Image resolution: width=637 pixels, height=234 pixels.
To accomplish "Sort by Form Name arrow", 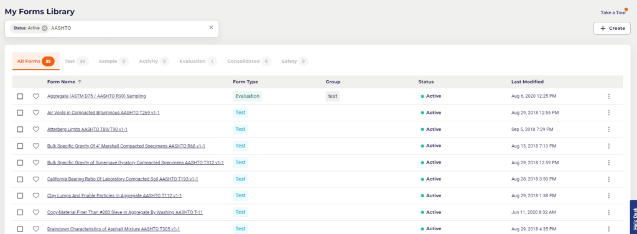I will 80,82.
